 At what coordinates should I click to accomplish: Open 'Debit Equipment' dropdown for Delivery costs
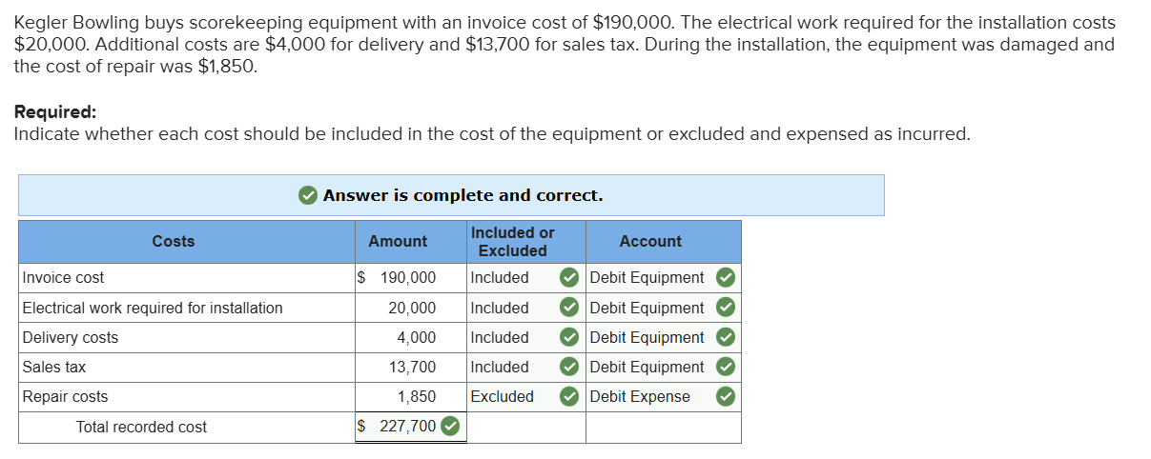click(x=647, y=337)
